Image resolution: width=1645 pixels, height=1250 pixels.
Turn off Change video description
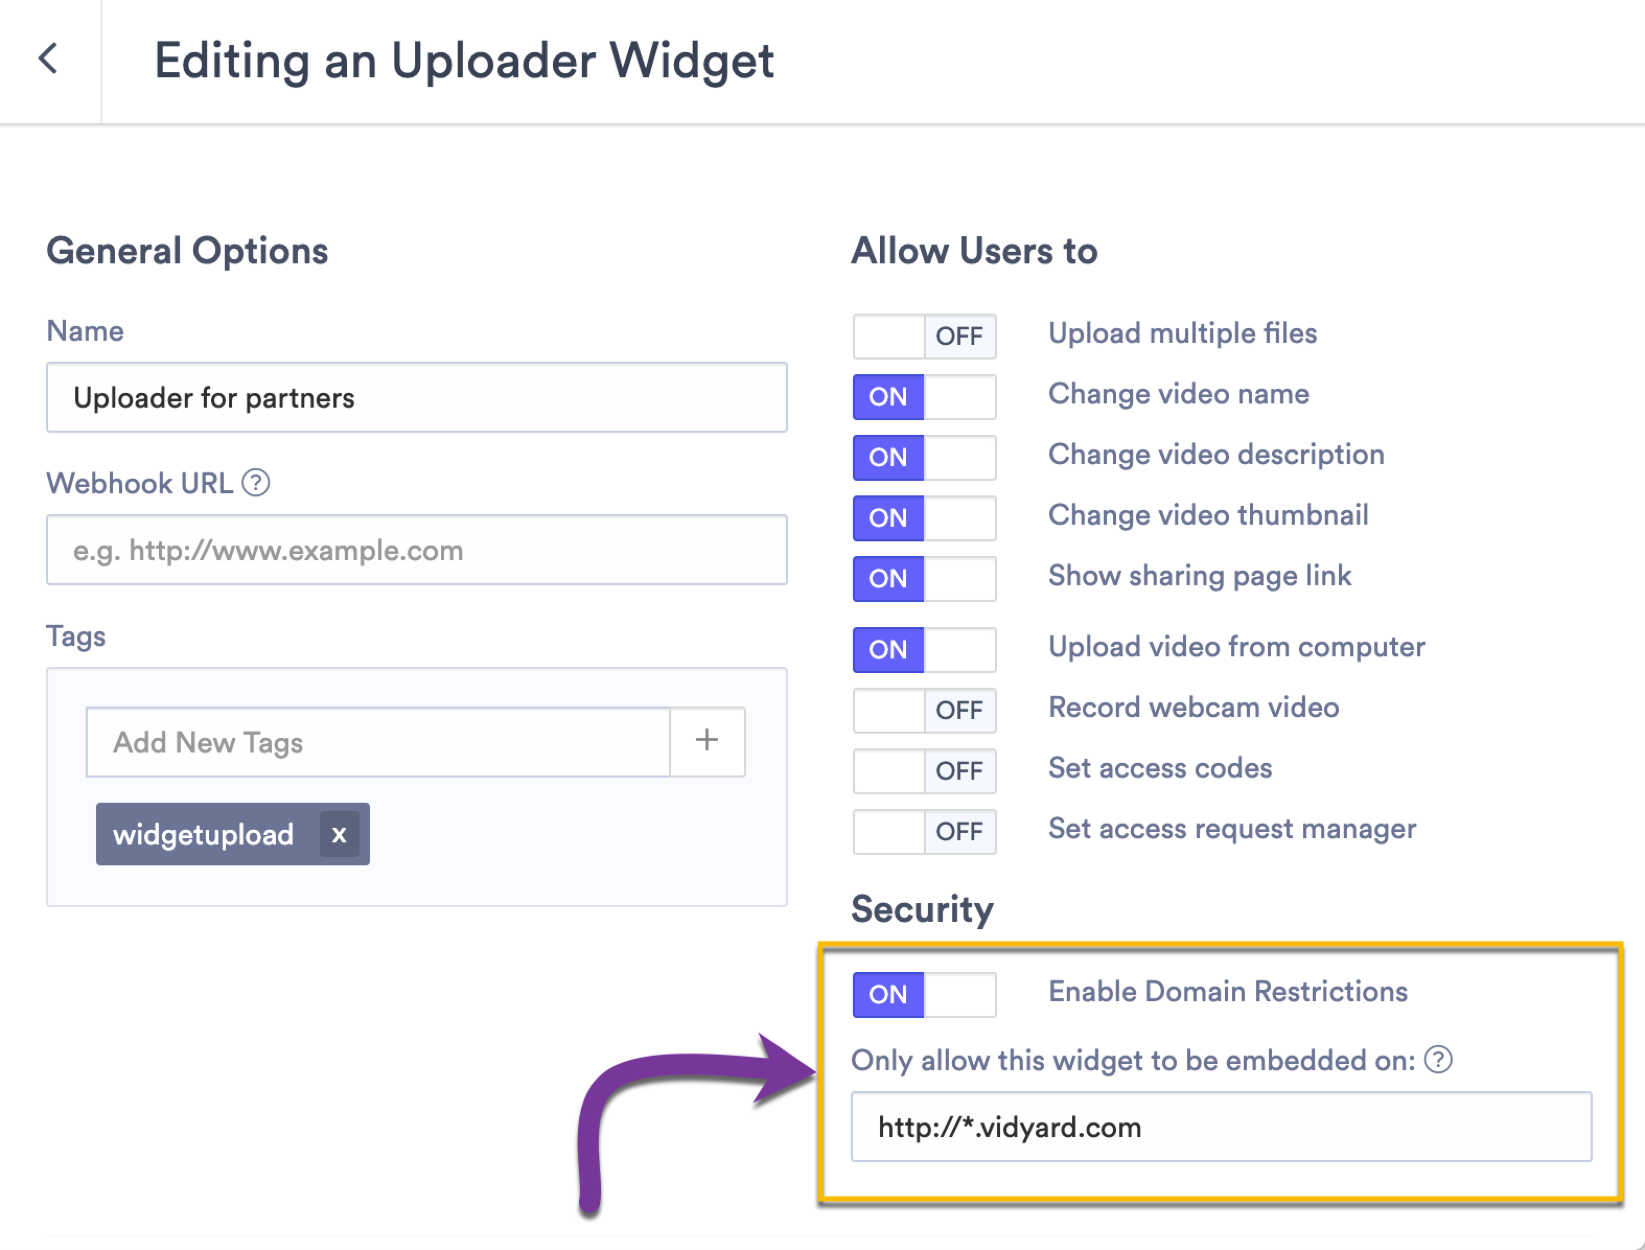[x=924, y=458]
